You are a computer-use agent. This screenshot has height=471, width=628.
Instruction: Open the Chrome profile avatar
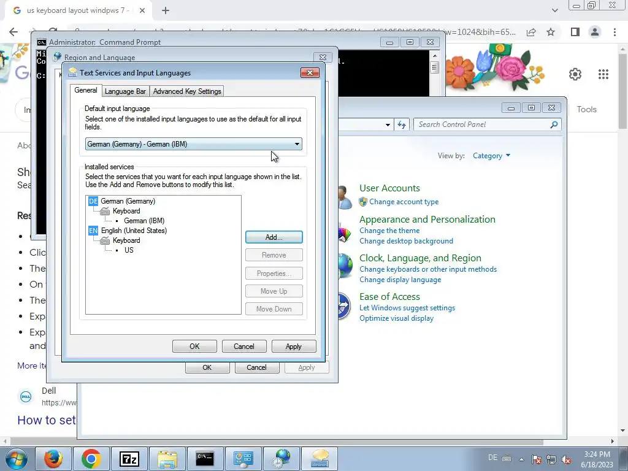coord(595,32)
